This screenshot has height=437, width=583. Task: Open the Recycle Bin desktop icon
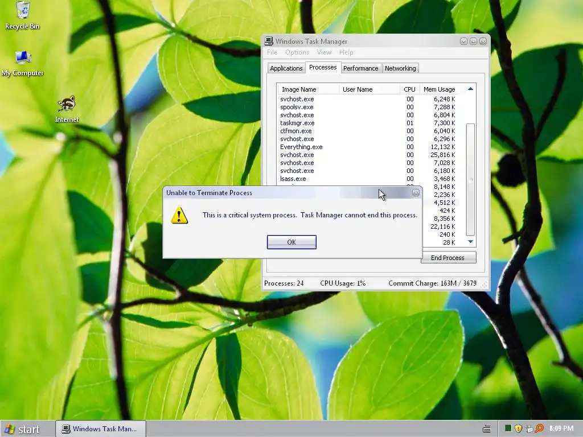click(x=22, y=15)
